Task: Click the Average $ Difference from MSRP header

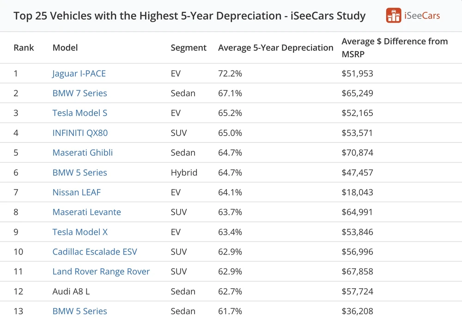Action: pos(395,47)
